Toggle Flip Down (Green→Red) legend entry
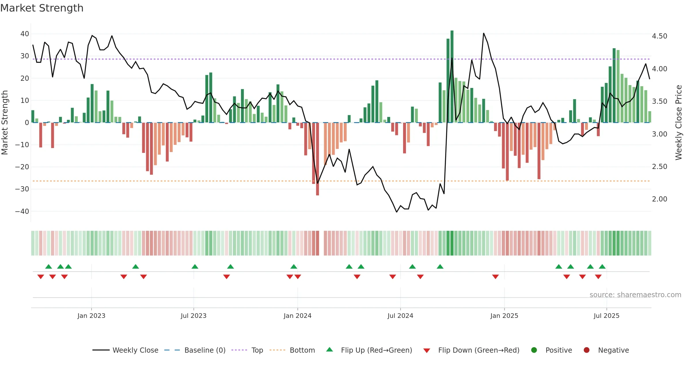This screenshot has height=388, width=691. point(471,350)
